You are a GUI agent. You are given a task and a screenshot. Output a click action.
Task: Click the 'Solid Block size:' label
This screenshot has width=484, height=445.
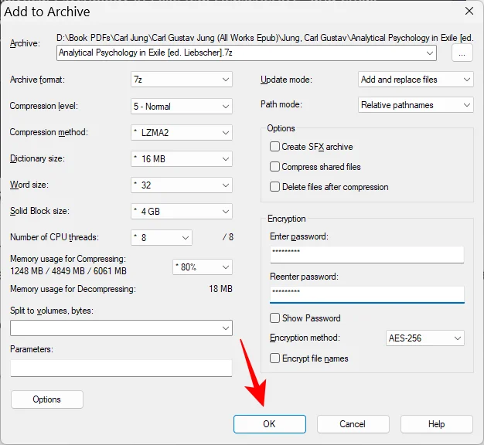click(39, 211)
